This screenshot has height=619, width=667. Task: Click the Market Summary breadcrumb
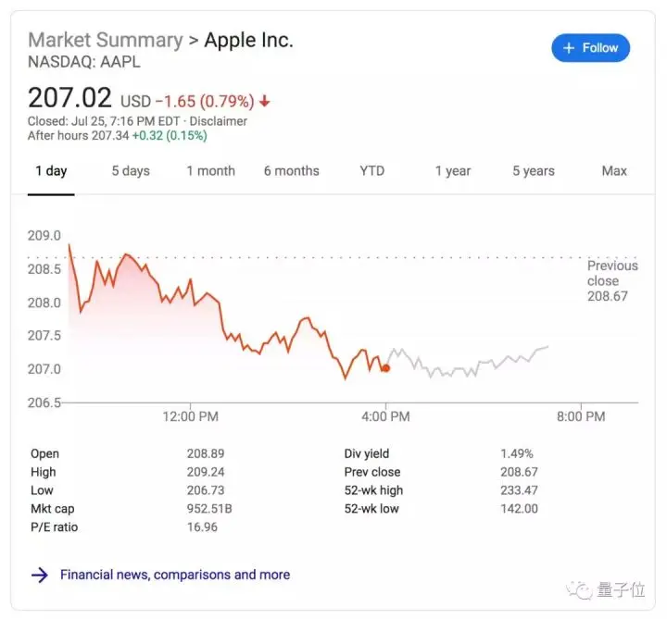[x=105, y=41]
